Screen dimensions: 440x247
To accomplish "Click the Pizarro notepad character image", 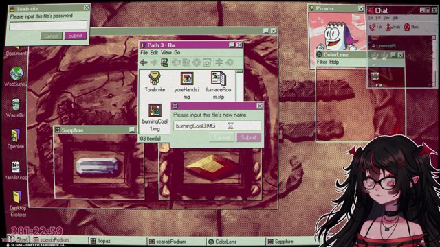I will coord(337,36).
